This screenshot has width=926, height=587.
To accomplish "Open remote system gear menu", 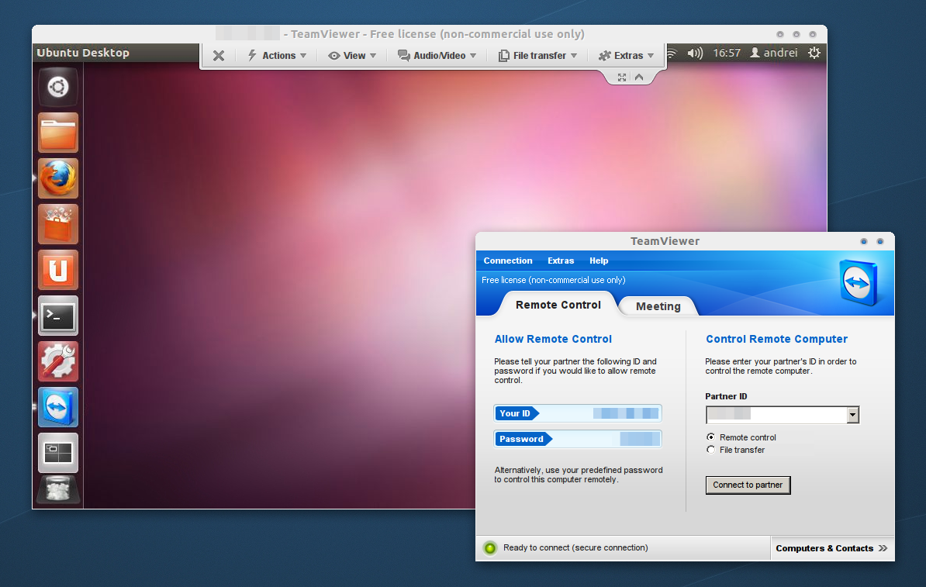I will point(814,53).
